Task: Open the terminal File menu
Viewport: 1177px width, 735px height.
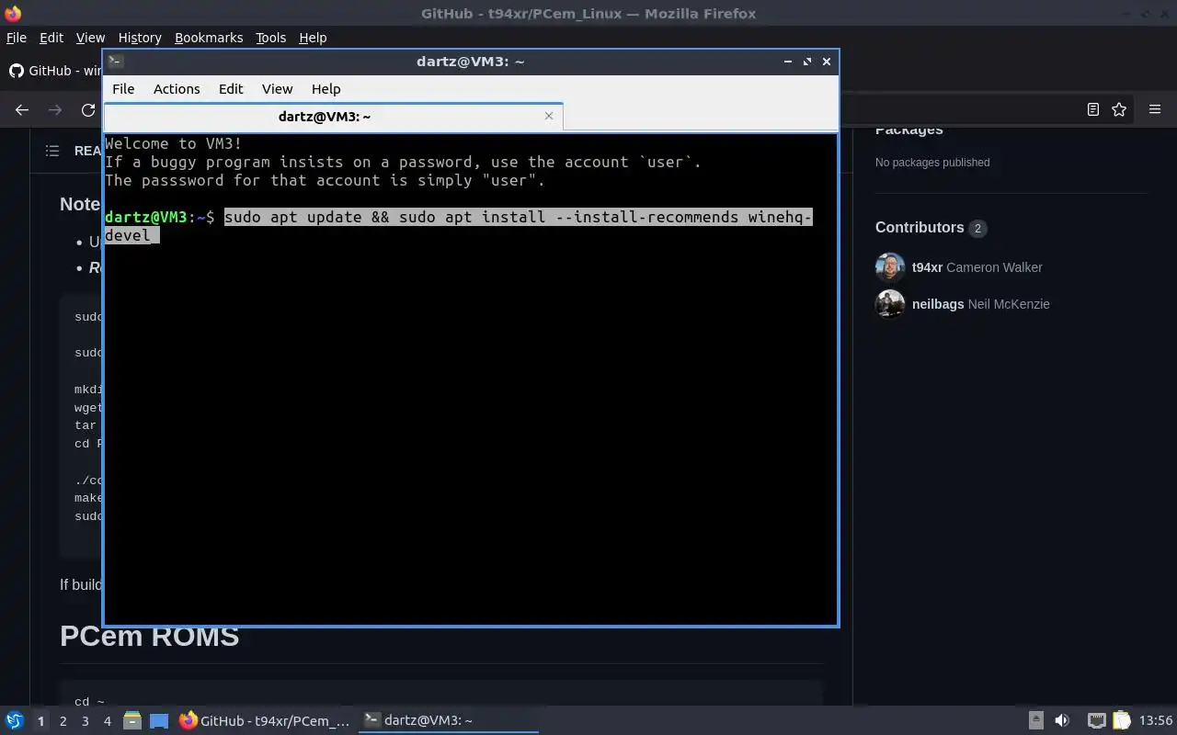Action: coord(123,89)
